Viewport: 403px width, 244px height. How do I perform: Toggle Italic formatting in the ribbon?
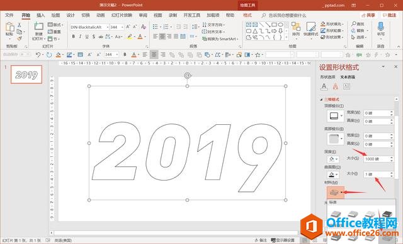click(80, 36)
